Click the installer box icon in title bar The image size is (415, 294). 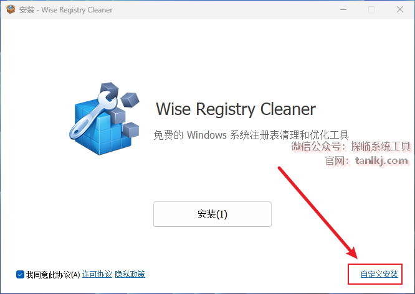pyautogui.click(x=11, y=9)
